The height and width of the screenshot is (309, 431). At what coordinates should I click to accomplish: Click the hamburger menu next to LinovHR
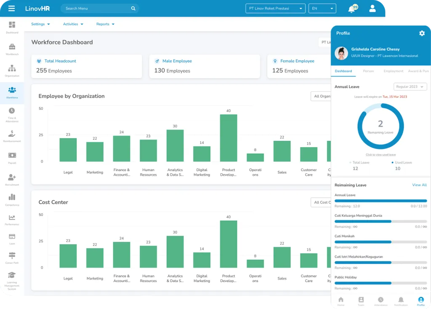pos(12,8)
